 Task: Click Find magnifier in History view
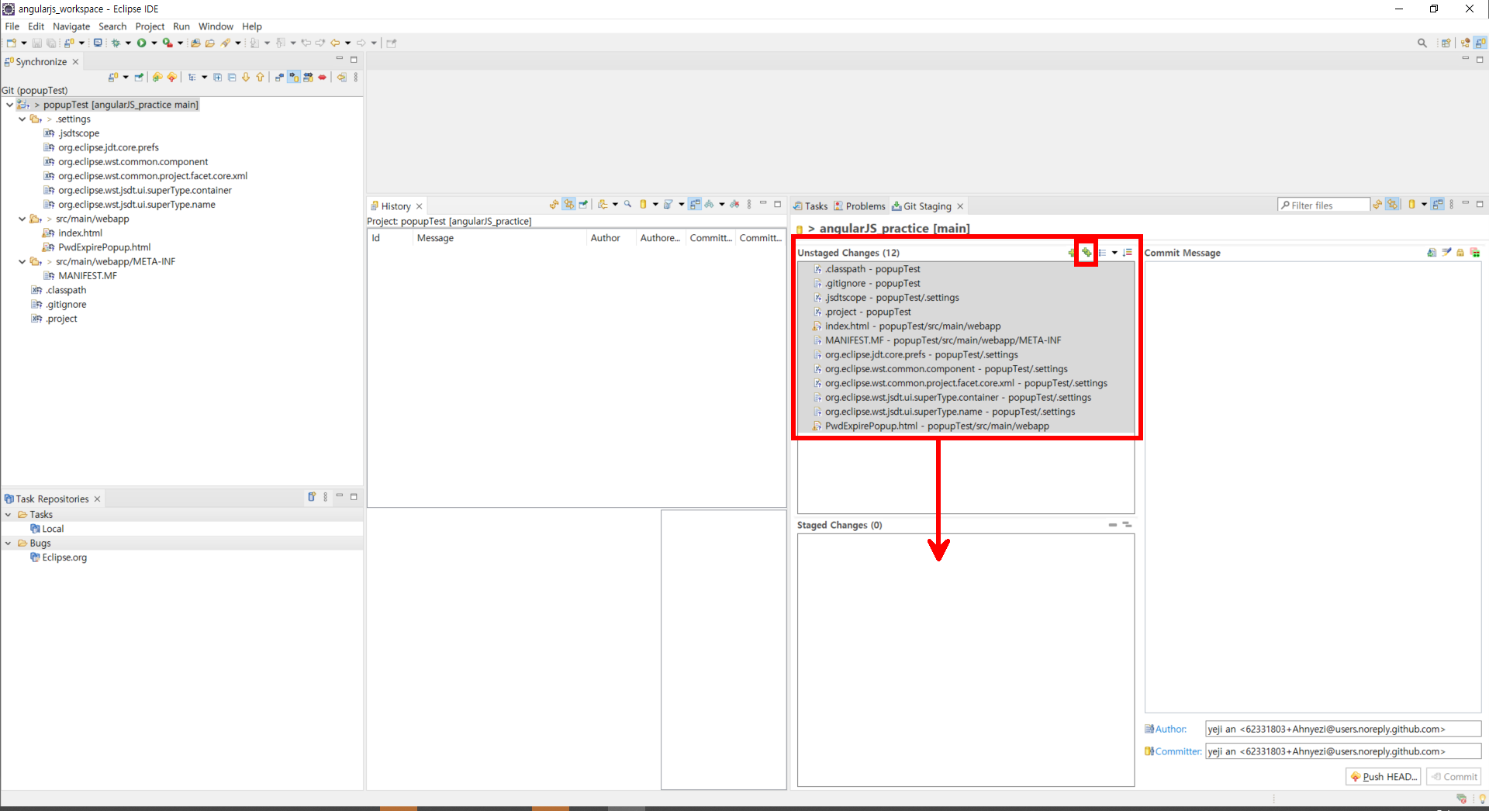[x=628, y=205]
